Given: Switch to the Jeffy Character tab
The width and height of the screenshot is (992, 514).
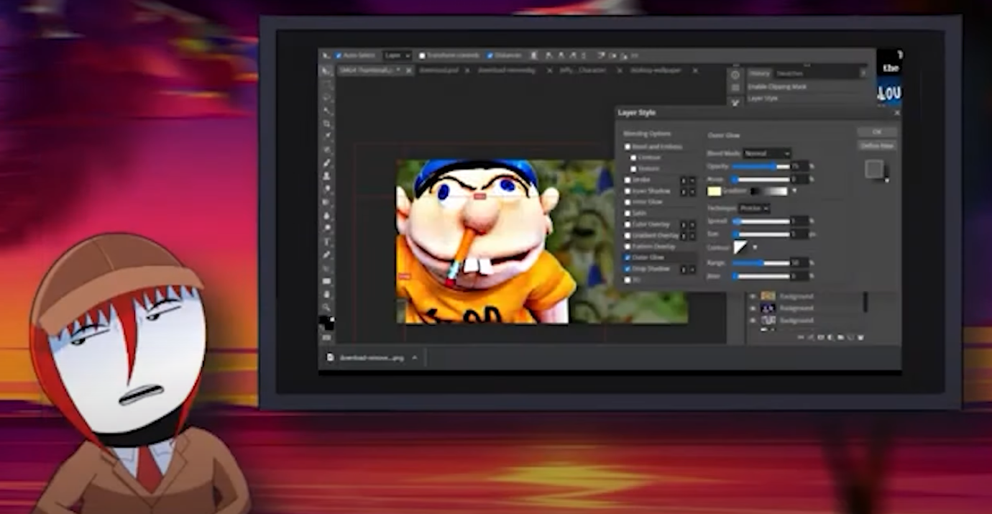Looking at the screenshot, I should point(582,70).
